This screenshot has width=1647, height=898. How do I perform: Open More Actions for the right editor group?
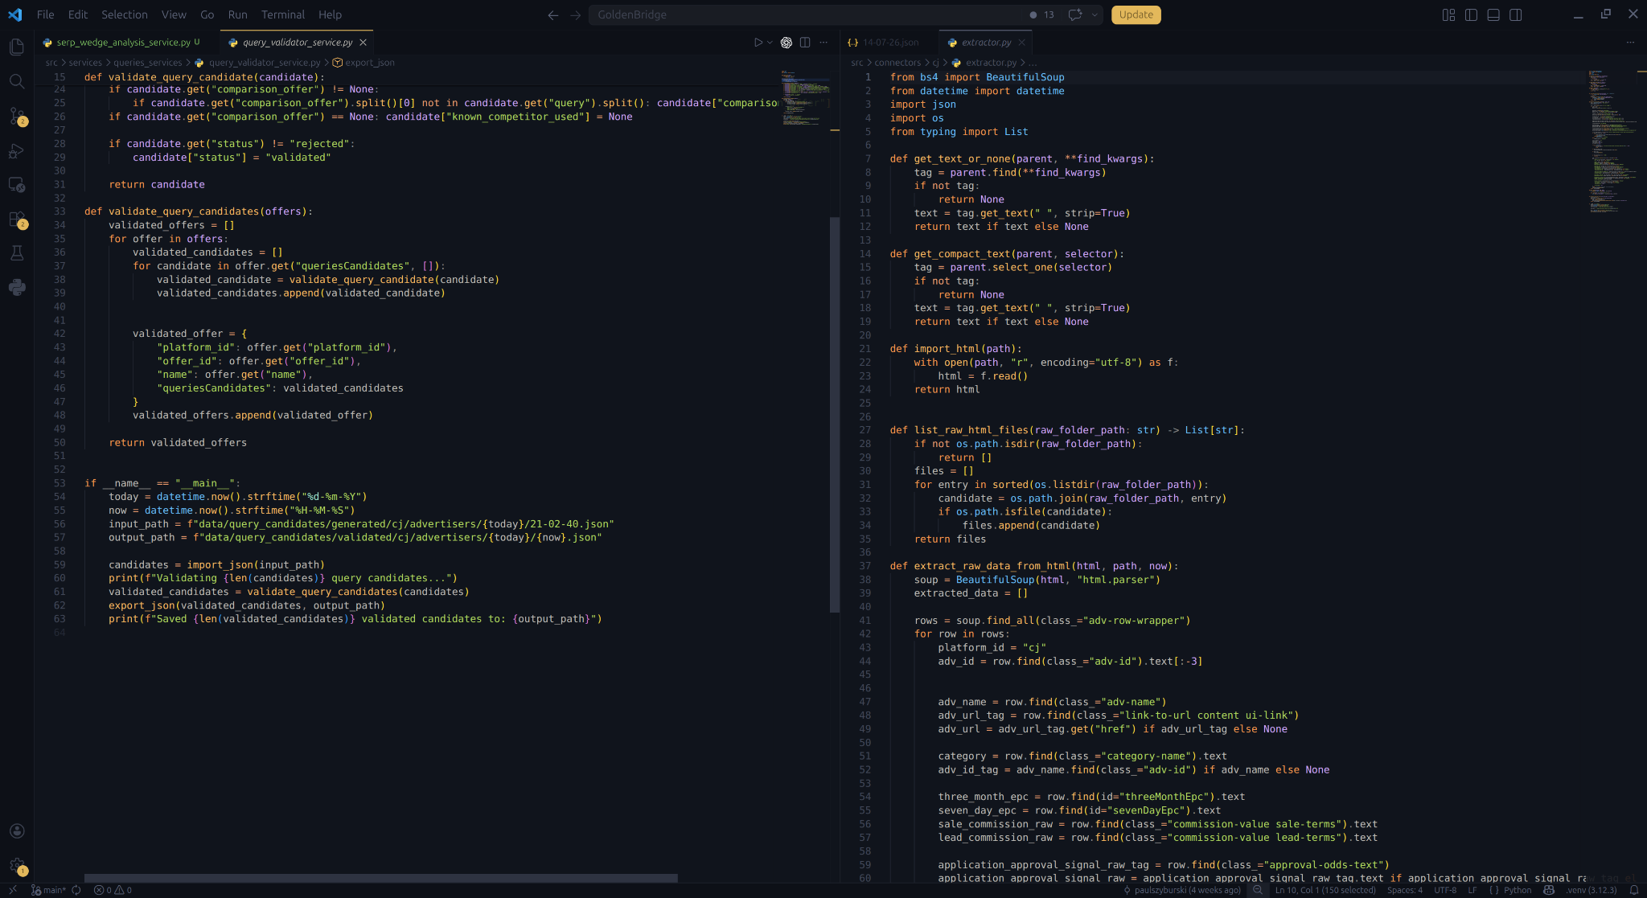[x=1630, y=43]
